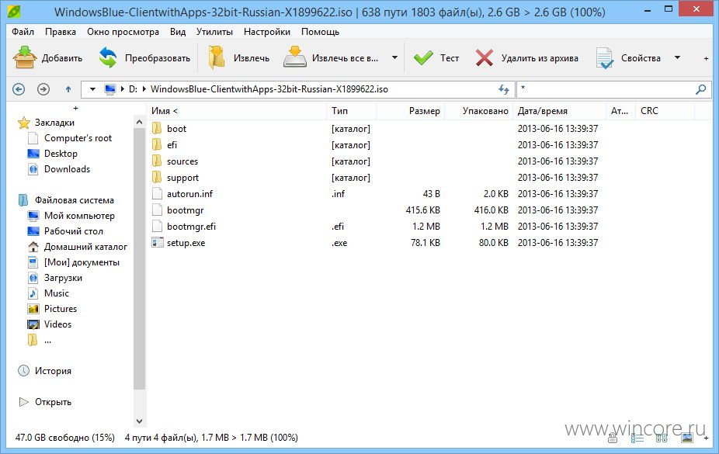This screenshot has width=719, height=454.
Task: Sort the list by the Тип column
Action: [x=352, y=111]
